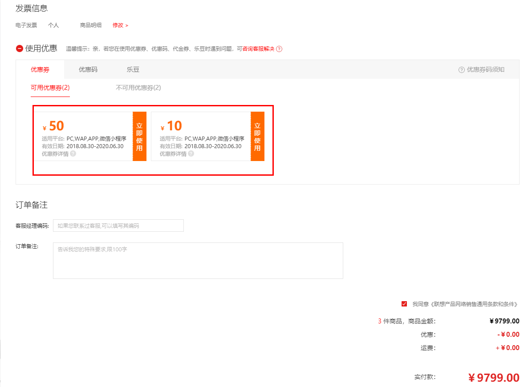Image resolution: width=528 pixels, height=387 pixels.
Task: Click the 优惠券详情 help icon on ¥50 coupon
Action: [73, 153]
